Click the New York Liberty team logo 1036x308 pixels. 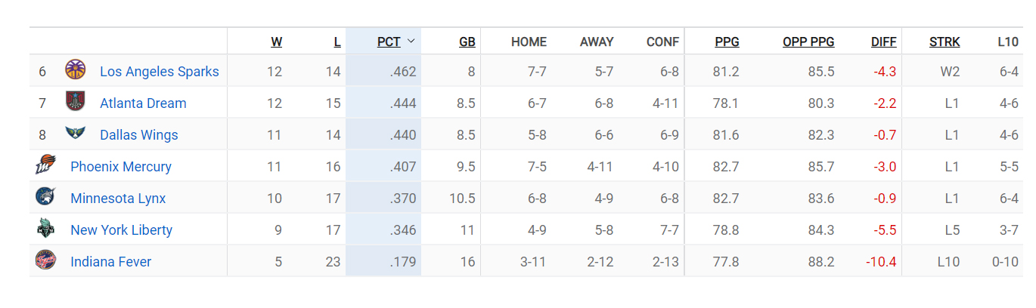tap(45, 229)
